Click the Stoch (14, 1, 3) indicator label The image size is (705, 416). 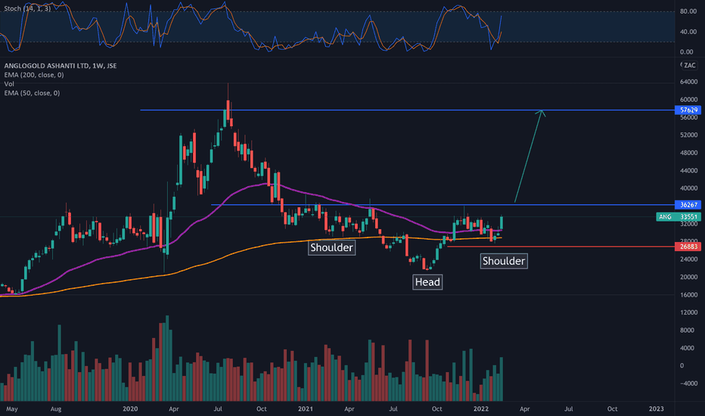[27, 8]
